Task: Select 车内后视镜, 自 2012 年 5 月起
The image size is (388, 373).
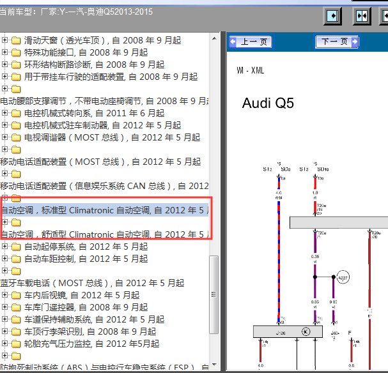Action: coord(82,295)
